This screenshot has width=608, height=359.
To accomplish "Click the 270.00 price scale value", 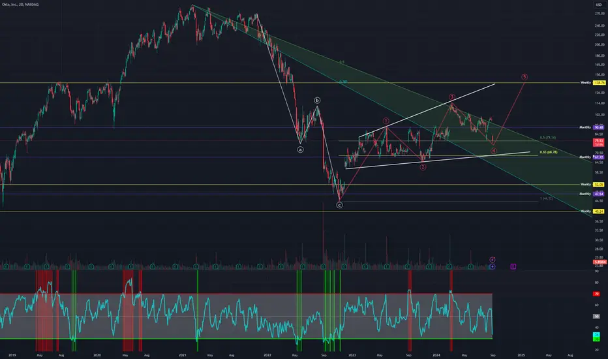I will [x=600, y=14].
